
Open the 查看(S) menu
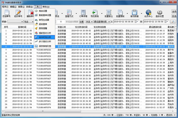pos(21,7)
